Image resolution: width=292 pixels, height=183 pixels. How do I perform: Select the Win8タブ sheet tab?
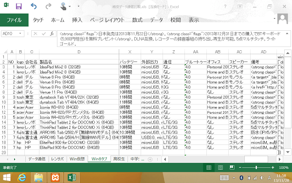coord(99,159)
